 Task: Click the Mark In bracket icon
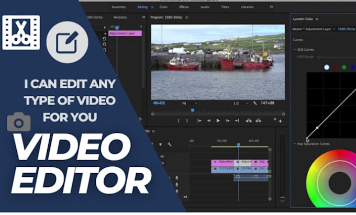pos(179,121)
